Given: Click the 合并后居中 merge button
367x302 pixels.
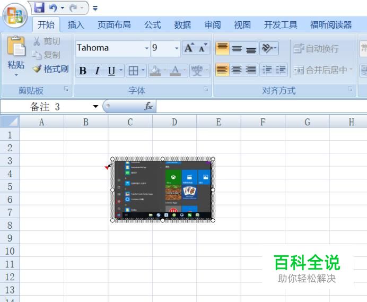Looking at the screenshot, I should [x=320, y=70].
